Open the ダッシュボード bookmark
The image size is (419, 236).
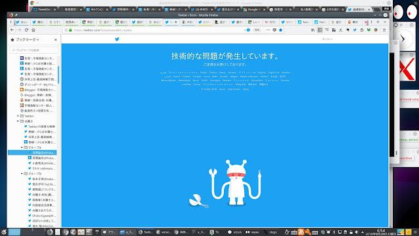pyautogui.click(x=37, y=85)
